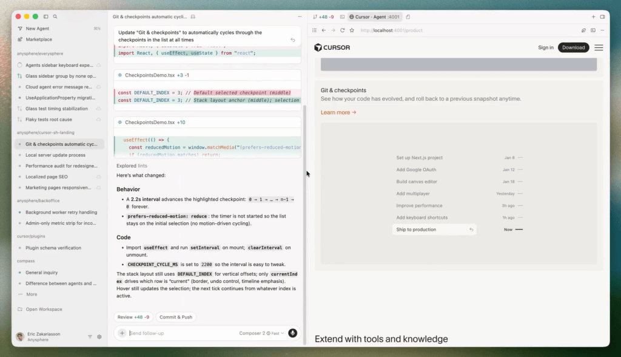Click the plus attach button in chat input
Viewport: 621px width, 357px height.
point(122,333)
